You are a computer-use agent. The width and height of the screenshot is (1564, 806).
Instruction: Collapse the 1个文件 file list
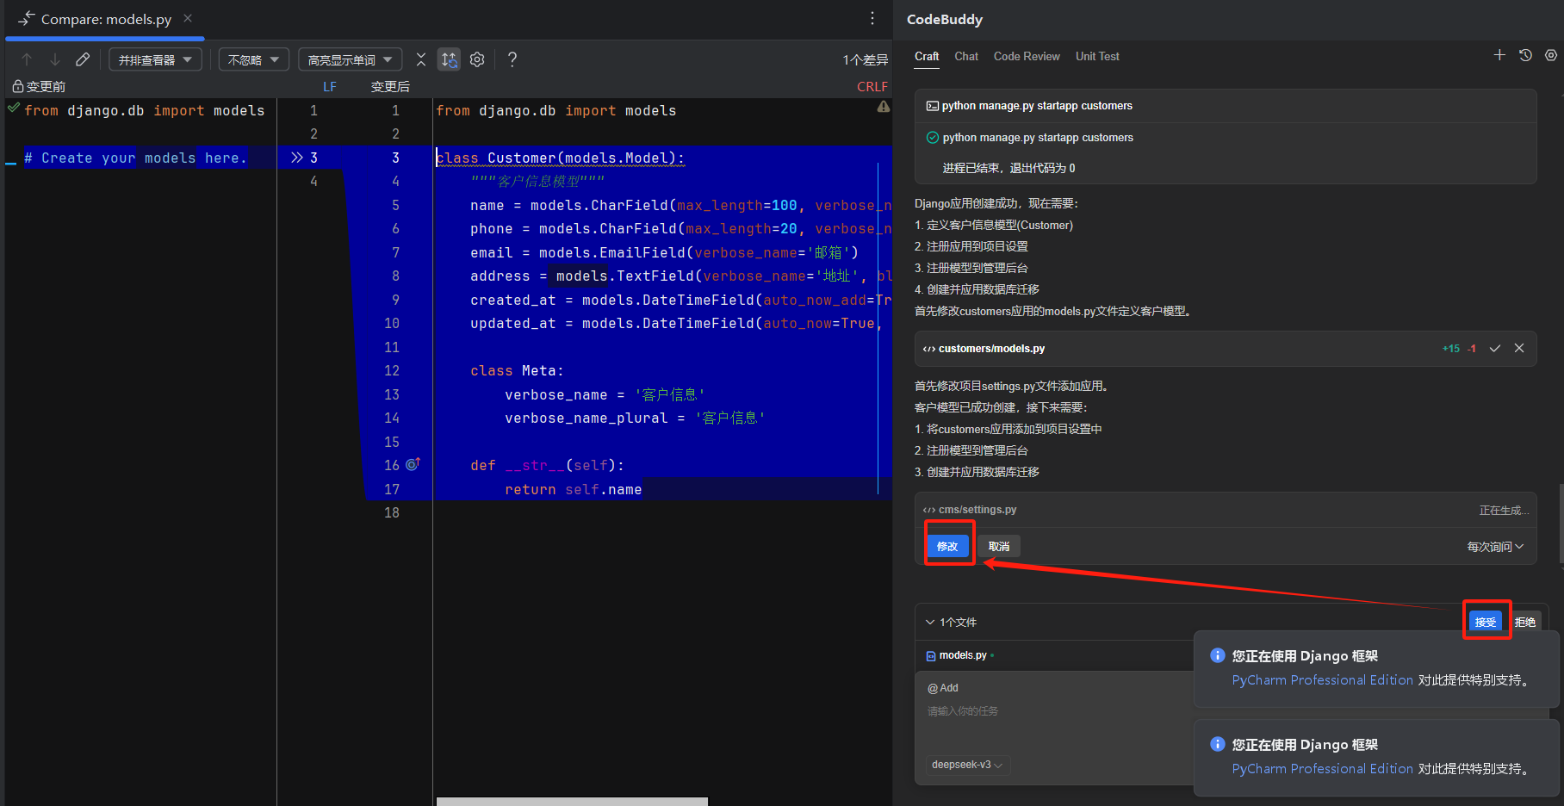(x=930, y=622)
